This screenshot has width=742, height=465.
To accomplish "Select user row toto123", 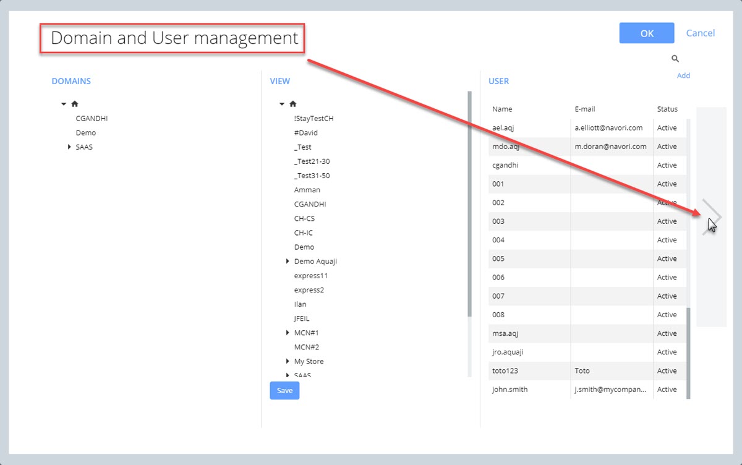I will (587, 371).
